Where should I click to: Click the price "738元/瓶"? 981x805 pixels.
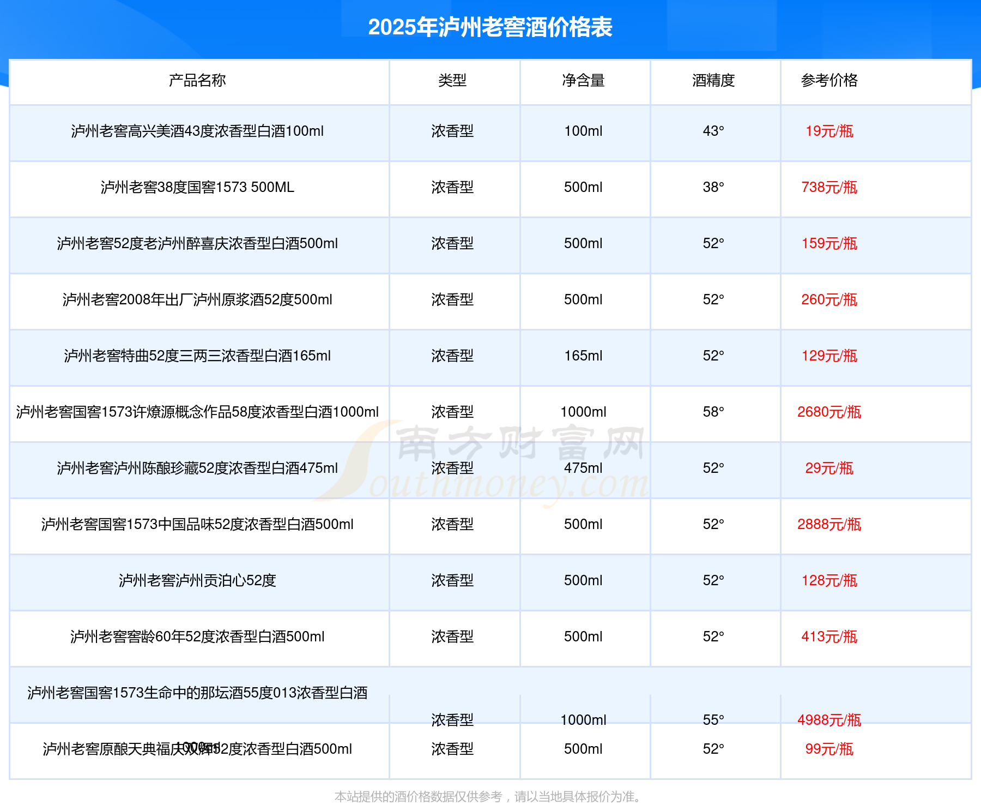(x=829, y=187)
